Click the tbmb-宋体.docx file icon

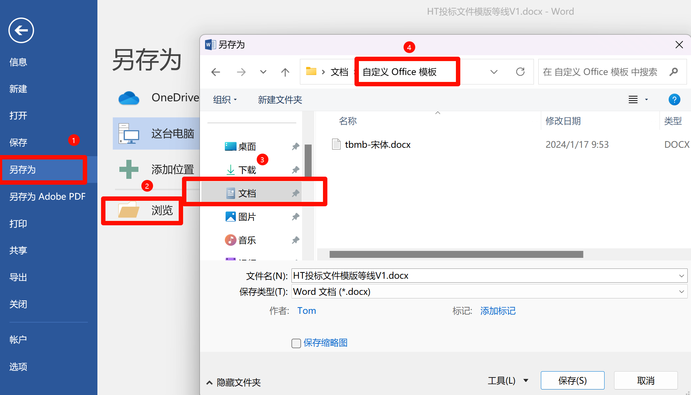[336, 144]
